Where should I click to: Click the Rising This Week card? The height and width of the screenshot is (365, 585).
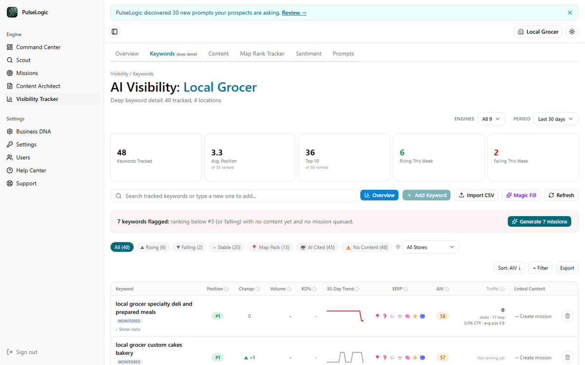pyautogui.click(x=439, y=157)
